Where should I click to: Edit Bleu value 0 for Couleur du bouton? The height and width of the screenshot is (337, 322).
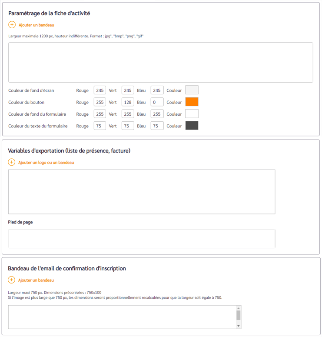click(157, 102)
